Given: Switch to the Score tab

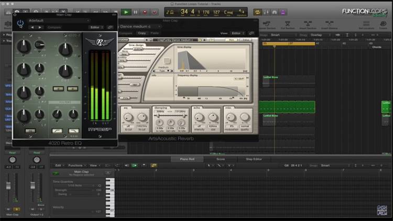Looking at the screenshot, I should pos(221,159).
